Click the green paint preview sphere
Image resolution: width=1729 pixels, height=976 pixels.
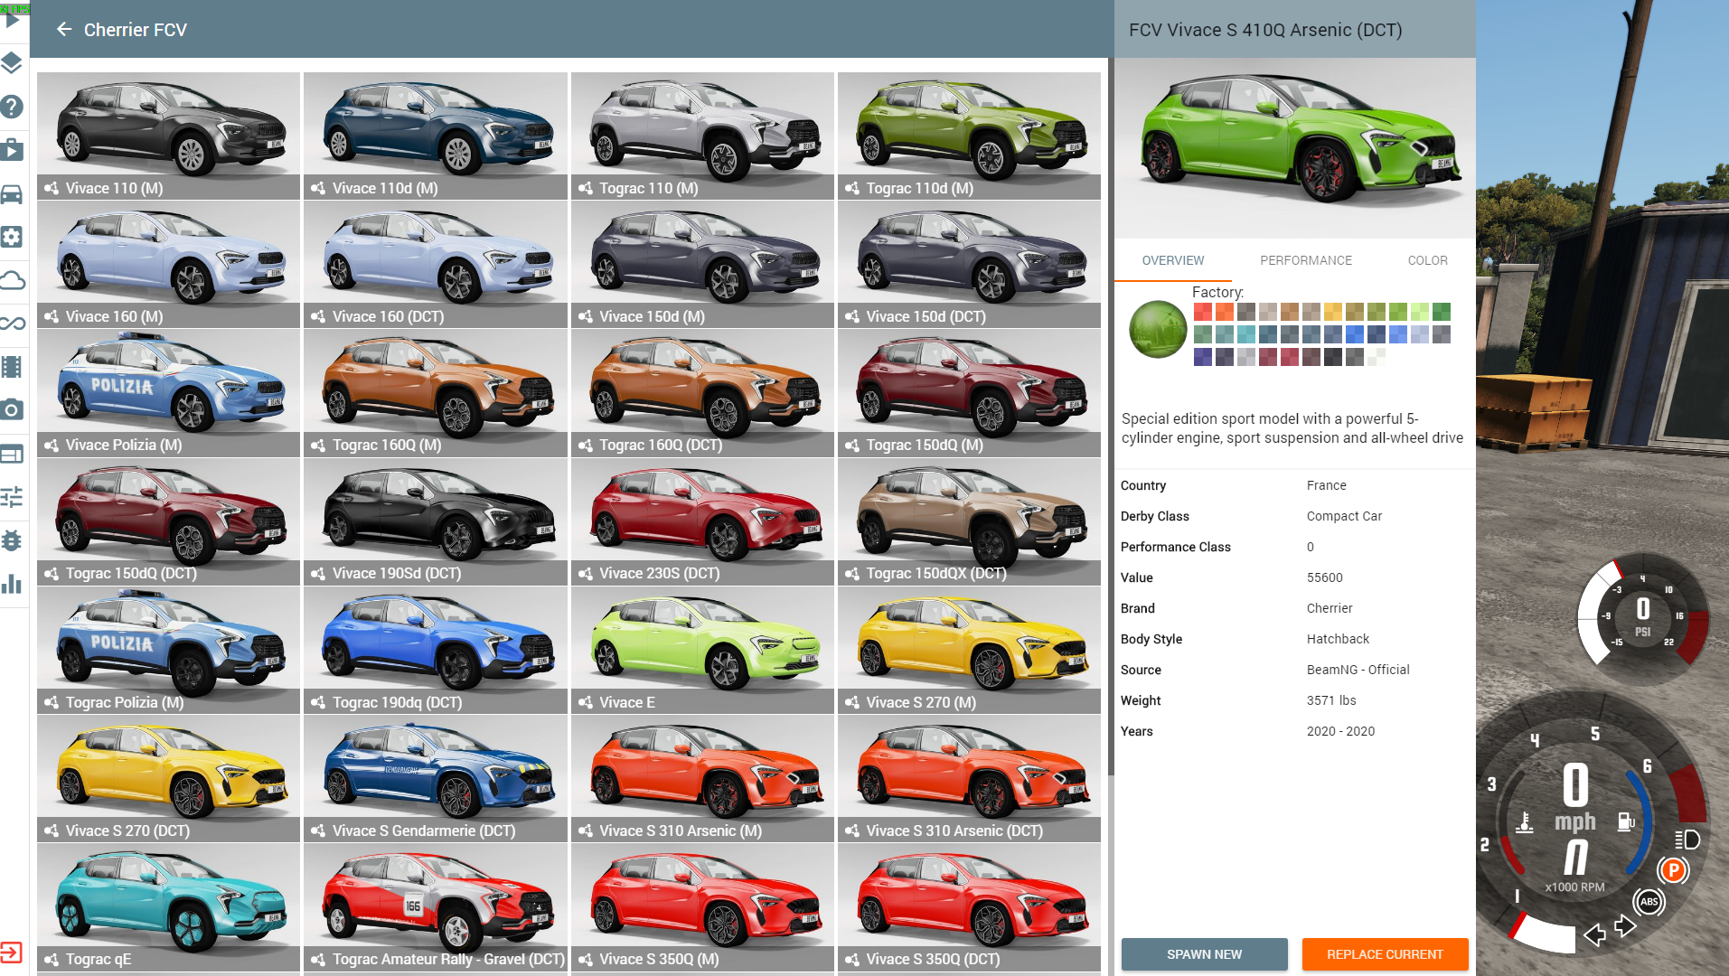click(x=1158, y=330)
